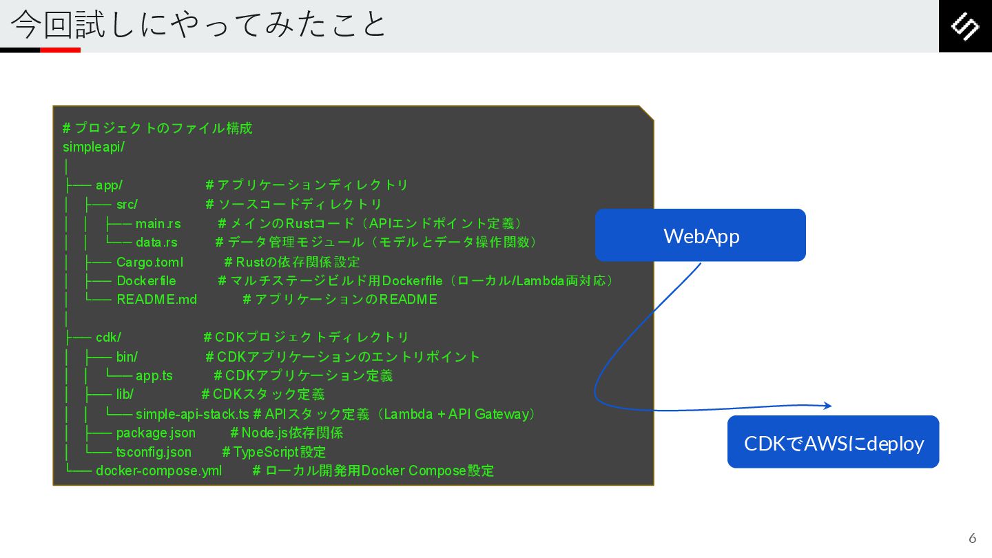992x558 pixels.
Task: Select the package.json file entry
Action: click(156, 433)
